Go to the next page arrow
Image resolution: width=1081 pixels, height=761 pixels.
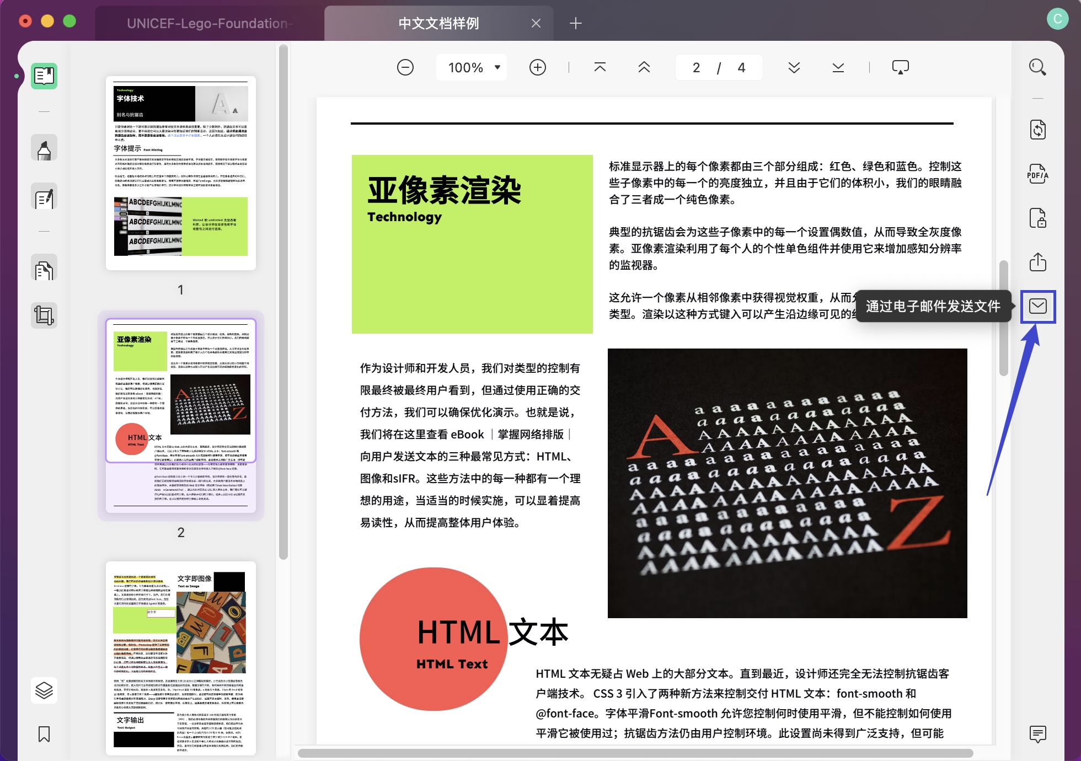[794, 67]
